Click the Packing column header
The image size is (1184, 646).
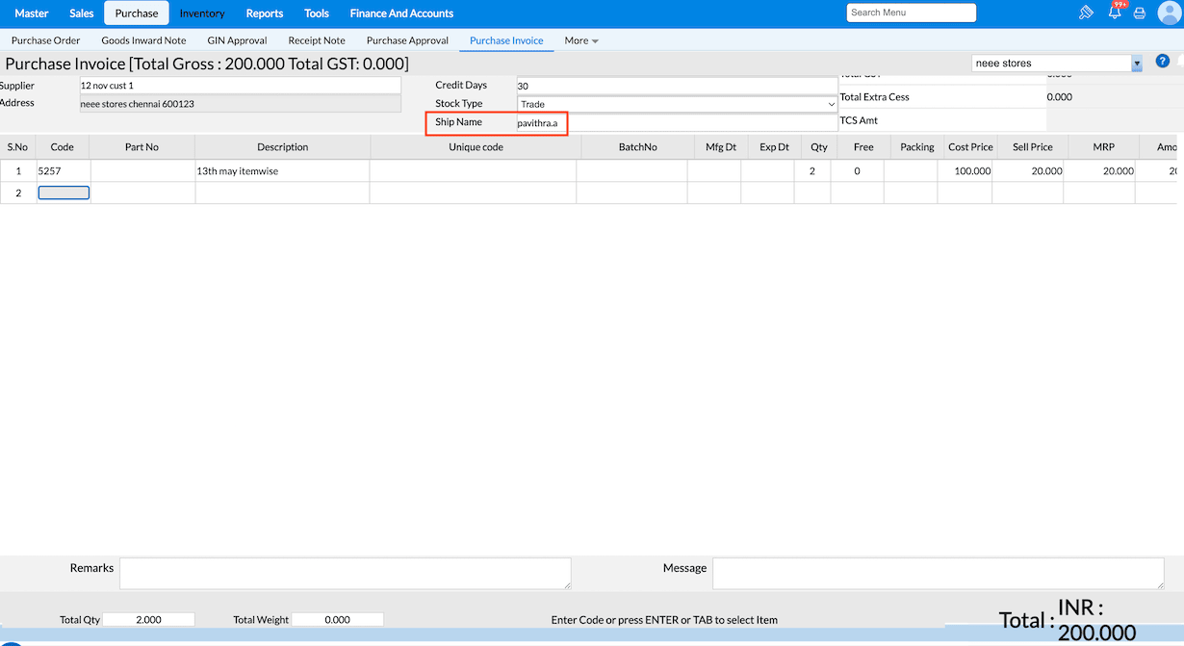[917, 147]
